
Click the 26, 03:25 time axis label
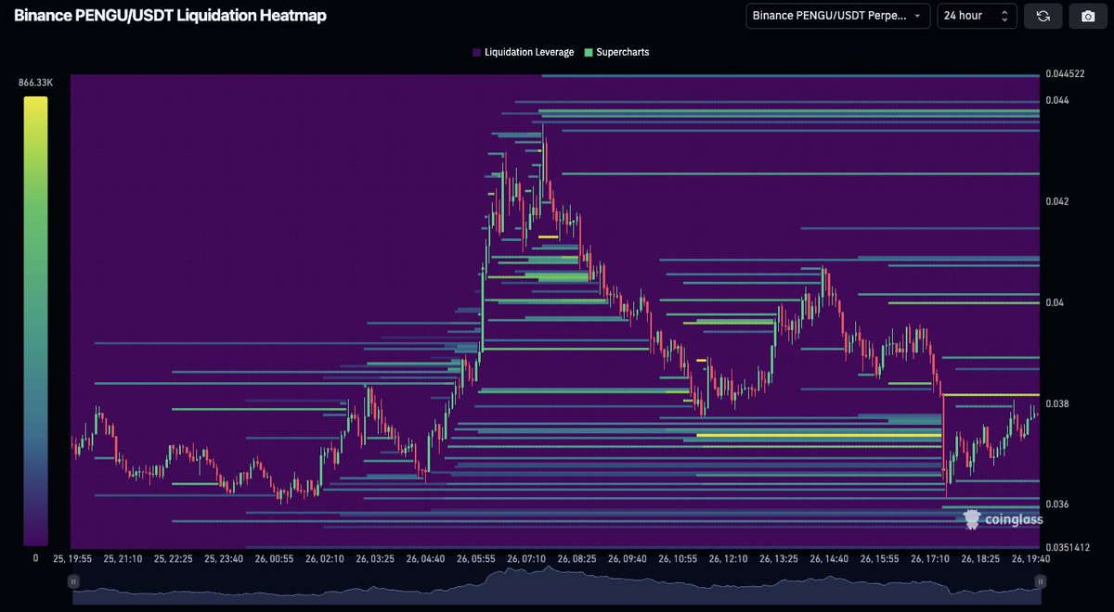376,559
